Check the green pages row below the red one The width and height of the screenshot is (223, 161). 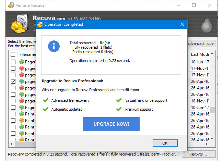(x=13, y=94)
